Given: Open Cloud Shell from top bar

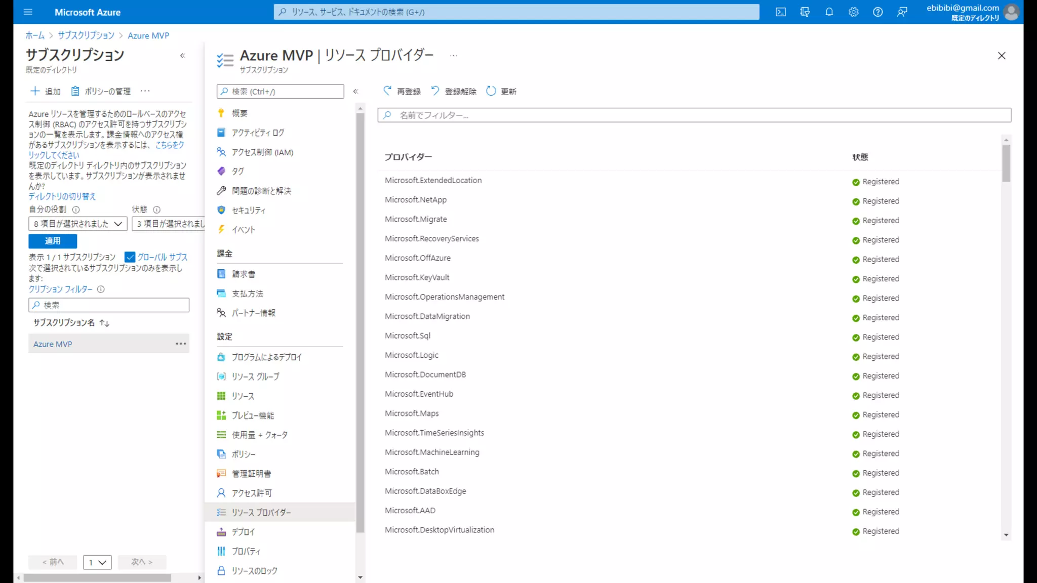Looking at the screenshot, I should (780, 12).
